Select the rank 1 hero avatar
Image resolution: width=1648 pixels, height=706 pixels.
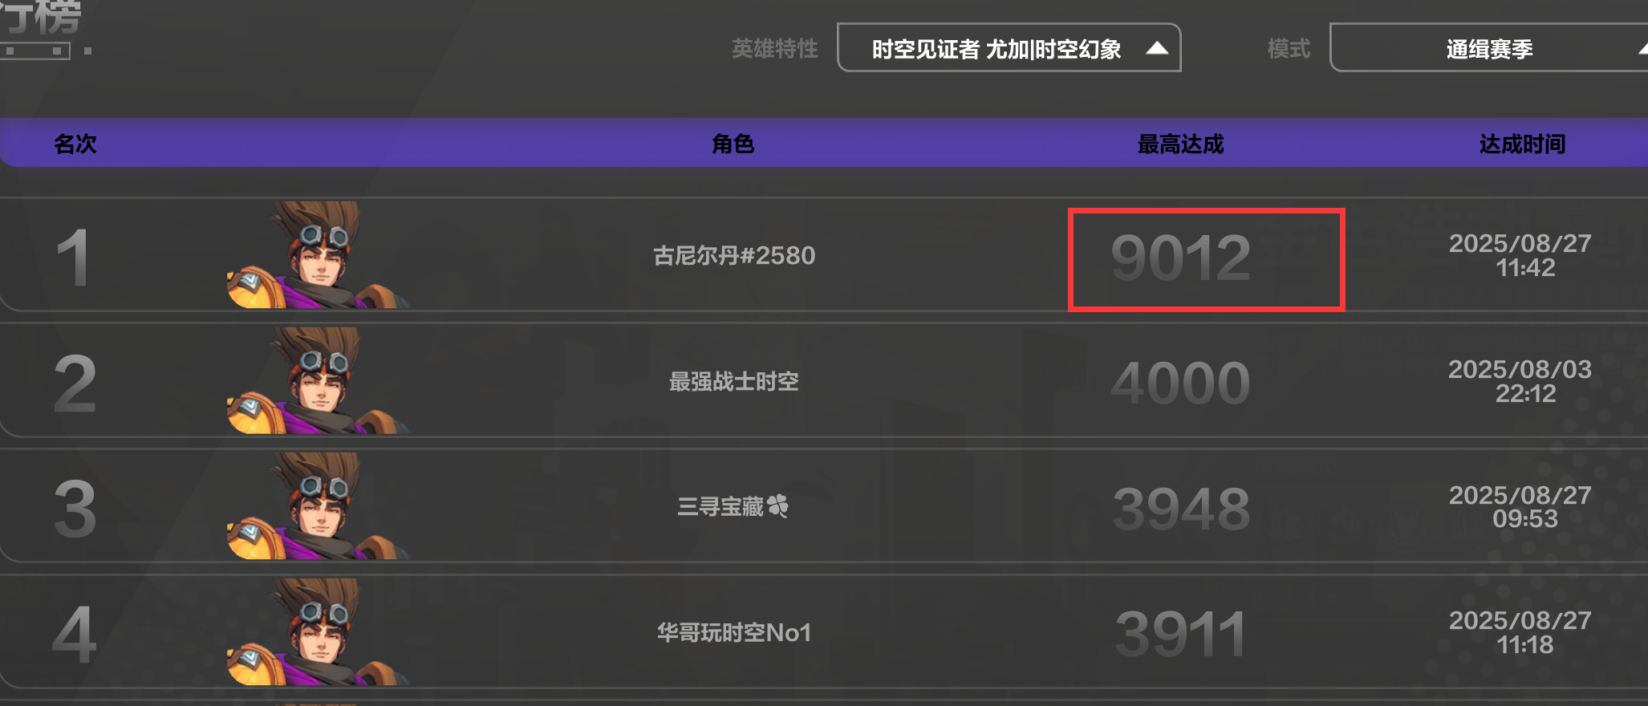[319, 255]
